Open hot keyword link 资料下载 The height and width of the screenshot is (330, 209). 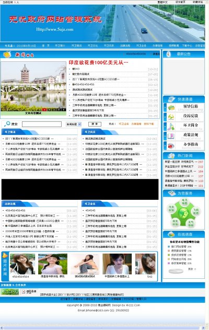coord(149,124)
